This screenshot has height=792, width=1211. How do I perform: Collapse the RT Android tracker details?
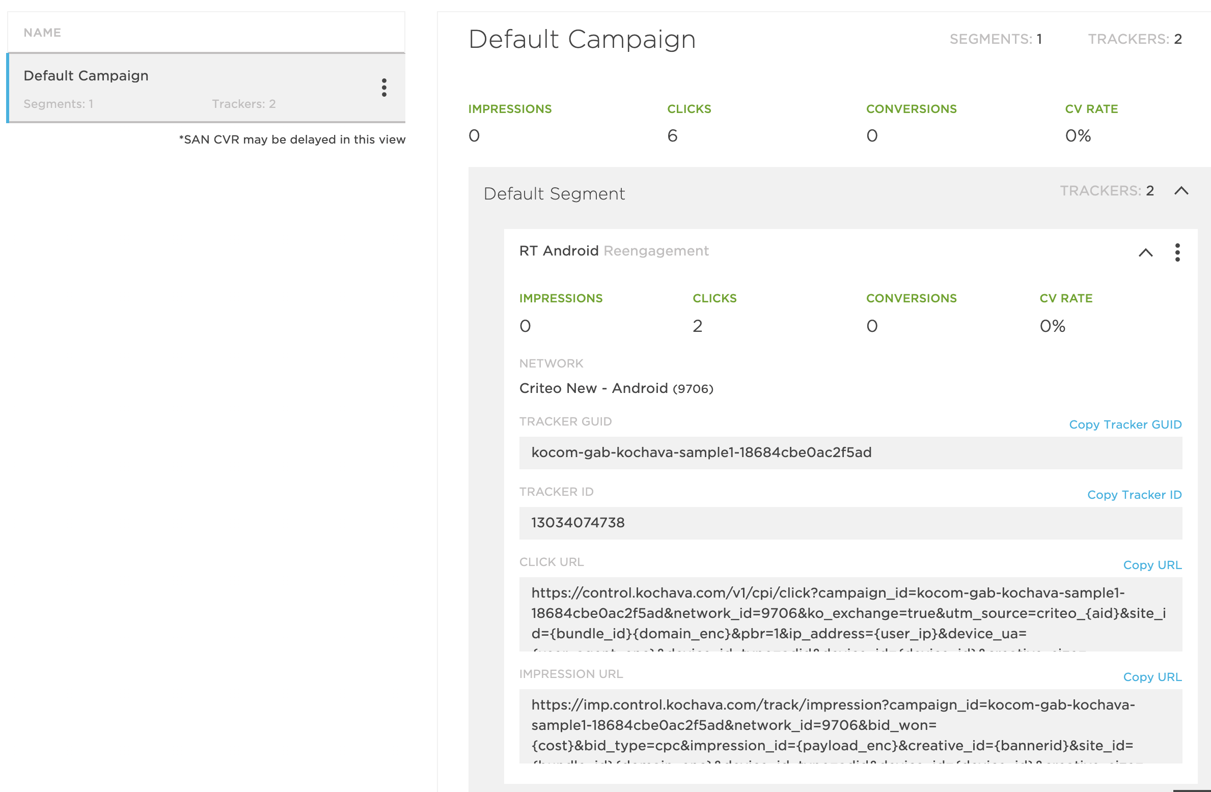pyautogui.click(x=1146, y=252)
